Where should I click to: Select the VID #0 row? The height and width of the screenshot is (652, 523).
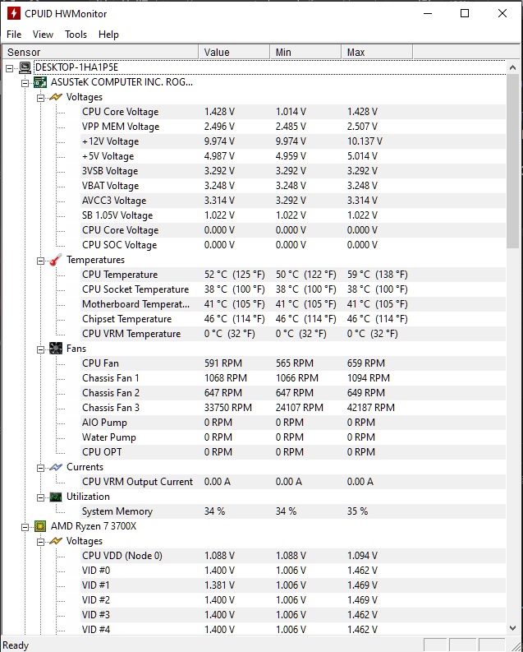292,571
